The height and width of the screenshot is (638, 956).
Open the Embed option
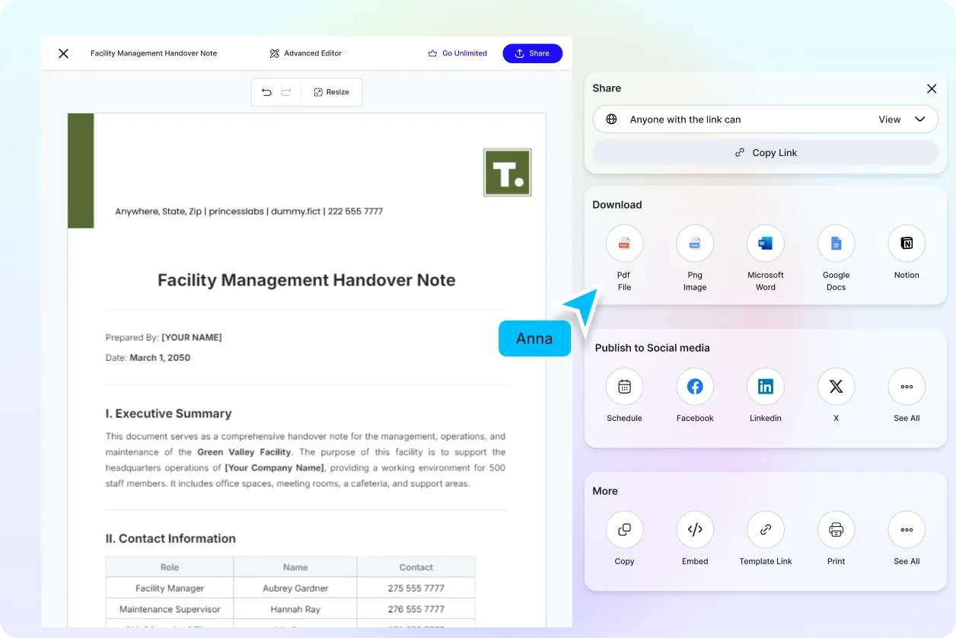[695, 530]
